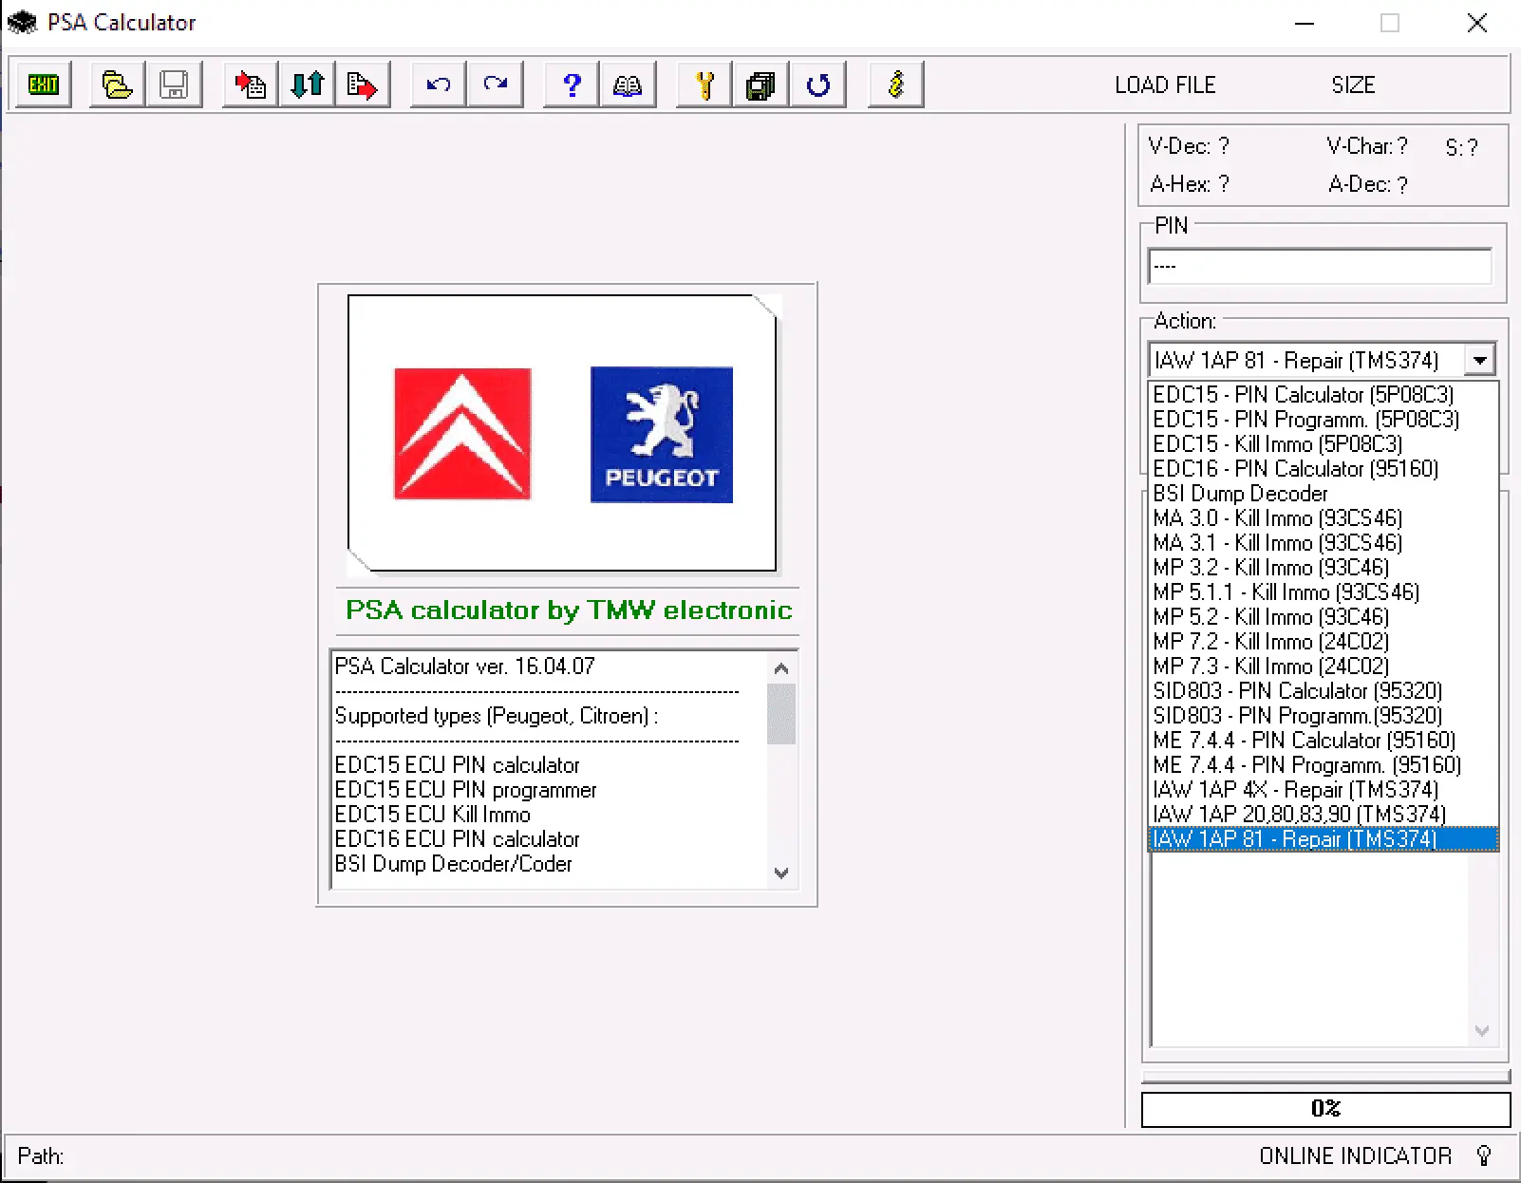Collapse the Action combo box arrow
The image size is (1521, 1183).
(x=1479, y=361)
